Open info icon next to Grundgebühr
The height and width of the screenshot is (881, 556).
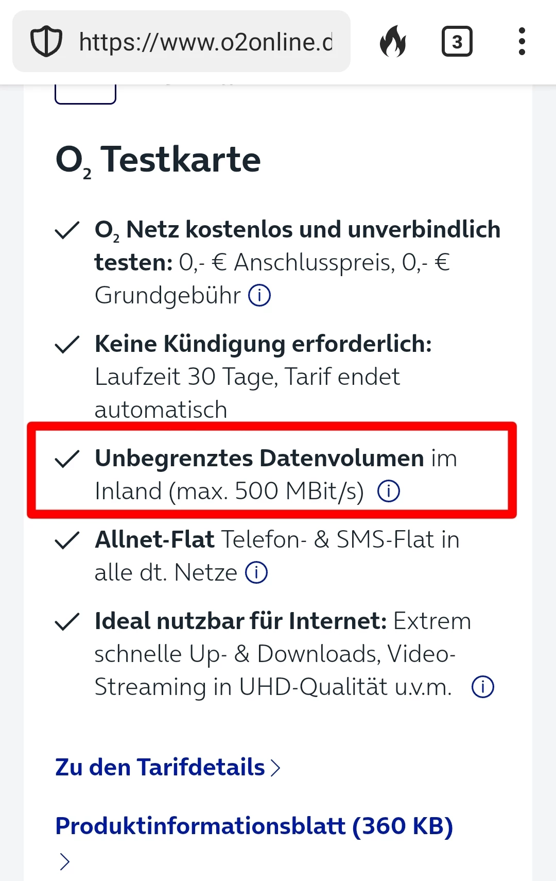[x=259, y=296]
